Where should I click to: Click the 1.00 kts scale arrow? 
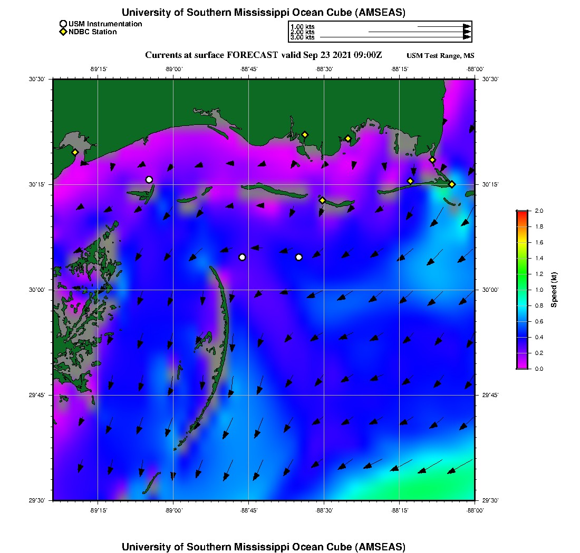pos(444,27)
